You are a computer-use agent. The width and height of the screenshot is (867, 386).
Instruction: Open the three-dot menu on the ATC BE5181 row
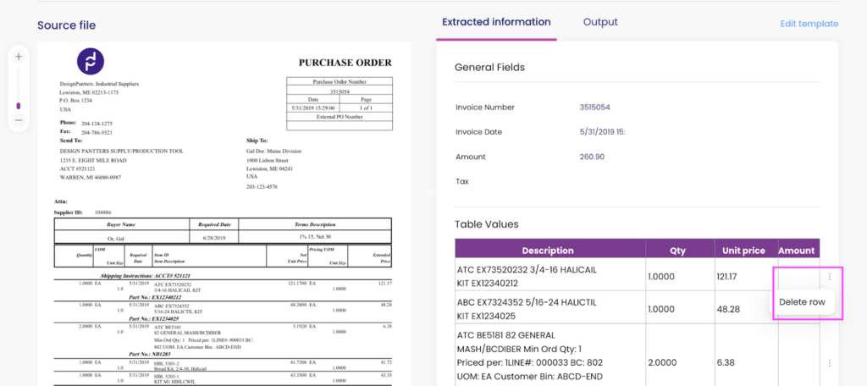pos(829,361)
